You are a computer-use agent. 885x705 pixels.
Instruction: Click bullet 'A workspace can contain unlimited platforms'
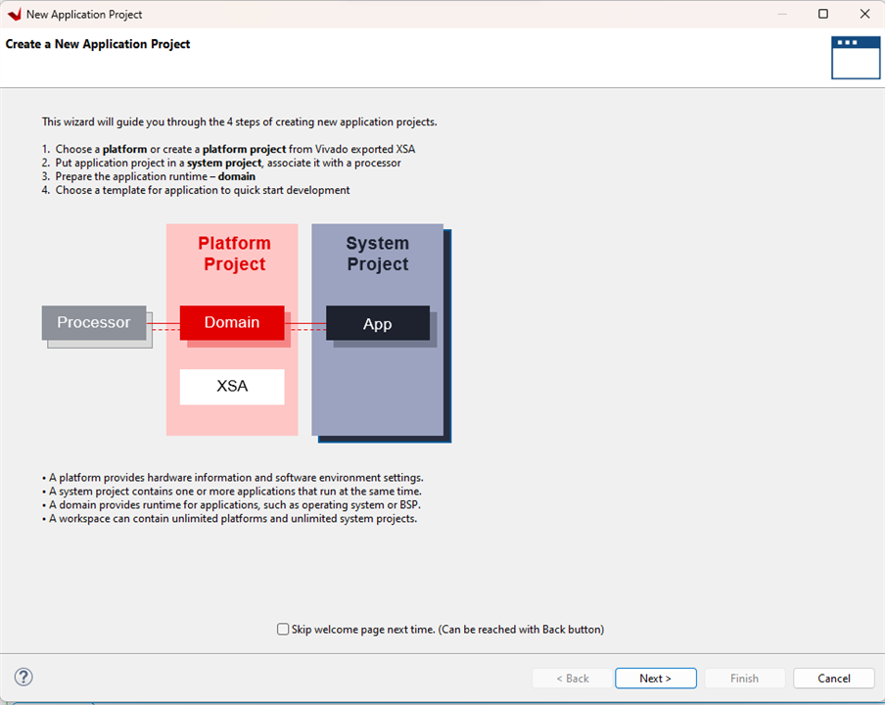pos(230,518)
